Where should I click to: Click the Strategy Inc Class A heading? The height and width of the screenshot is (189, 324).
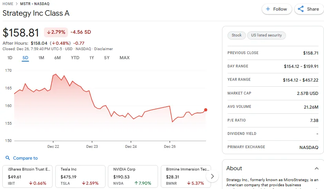pos(36,13)
